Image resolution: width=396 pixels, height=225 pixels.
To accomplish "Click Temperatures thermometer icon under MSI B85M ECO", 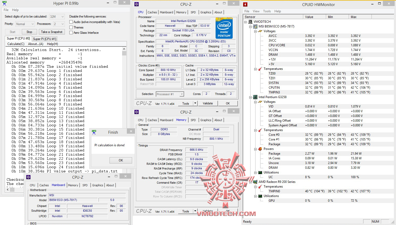I will coord(260,69).
